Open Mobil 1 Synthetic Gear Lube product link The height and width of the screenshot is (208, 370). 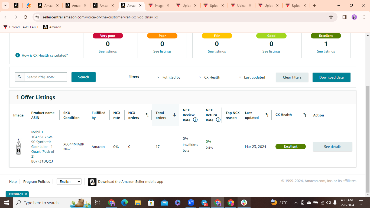(43, 144)
